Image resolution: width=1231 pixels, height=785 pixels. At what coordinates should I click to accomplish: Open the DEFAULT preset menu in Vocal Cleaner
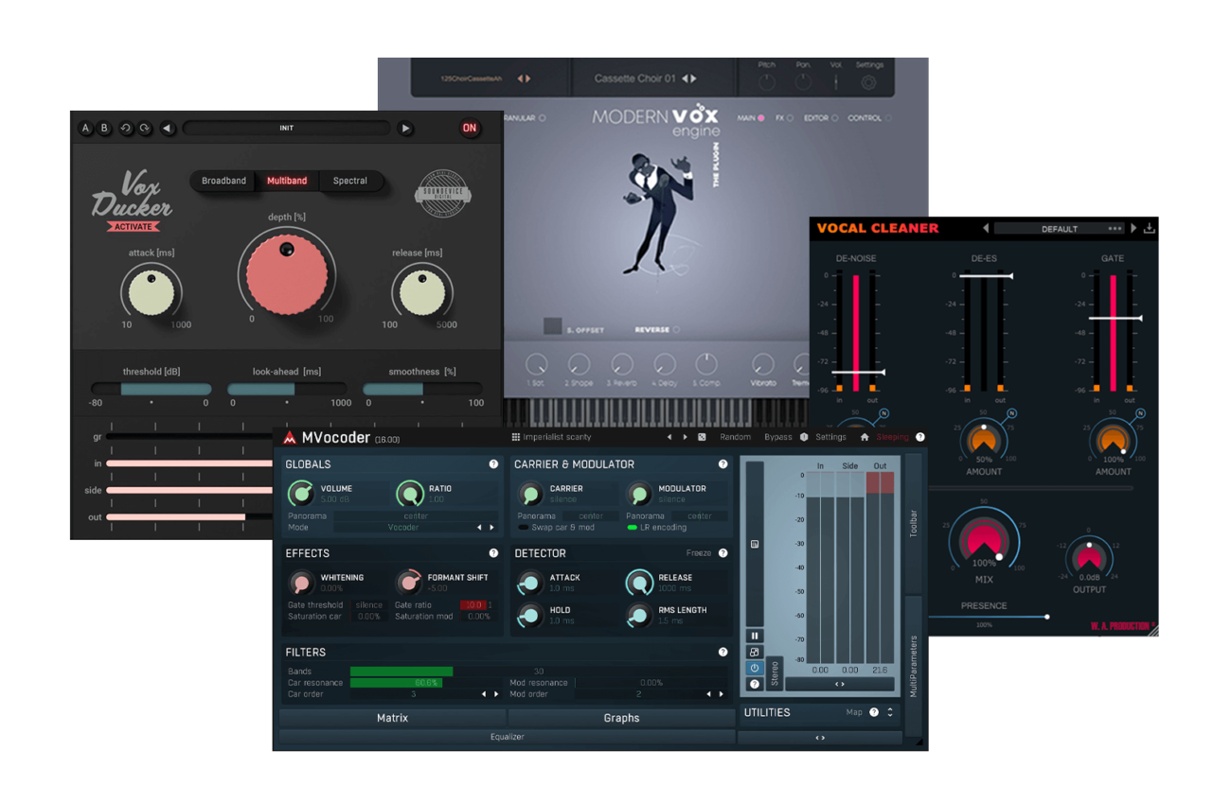tap(1059, 229)
